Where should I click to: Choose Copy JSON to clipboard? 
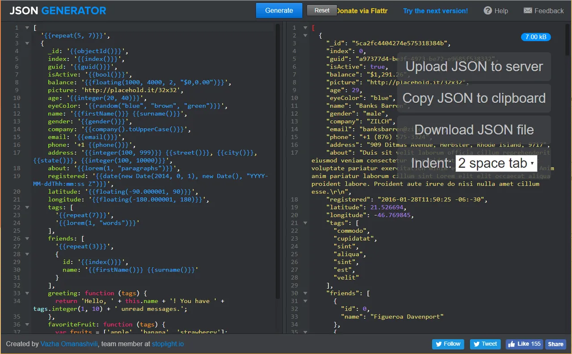point(474,98)
